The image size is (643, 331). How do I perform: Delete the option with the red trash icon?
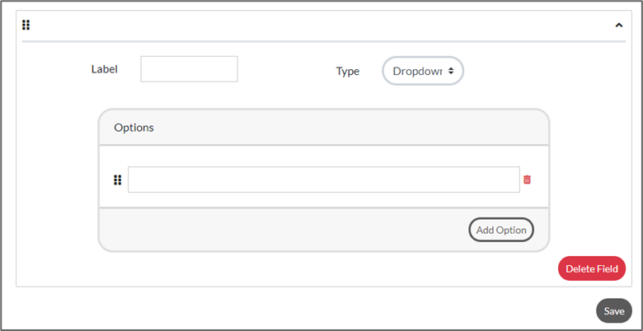point(528,179)
